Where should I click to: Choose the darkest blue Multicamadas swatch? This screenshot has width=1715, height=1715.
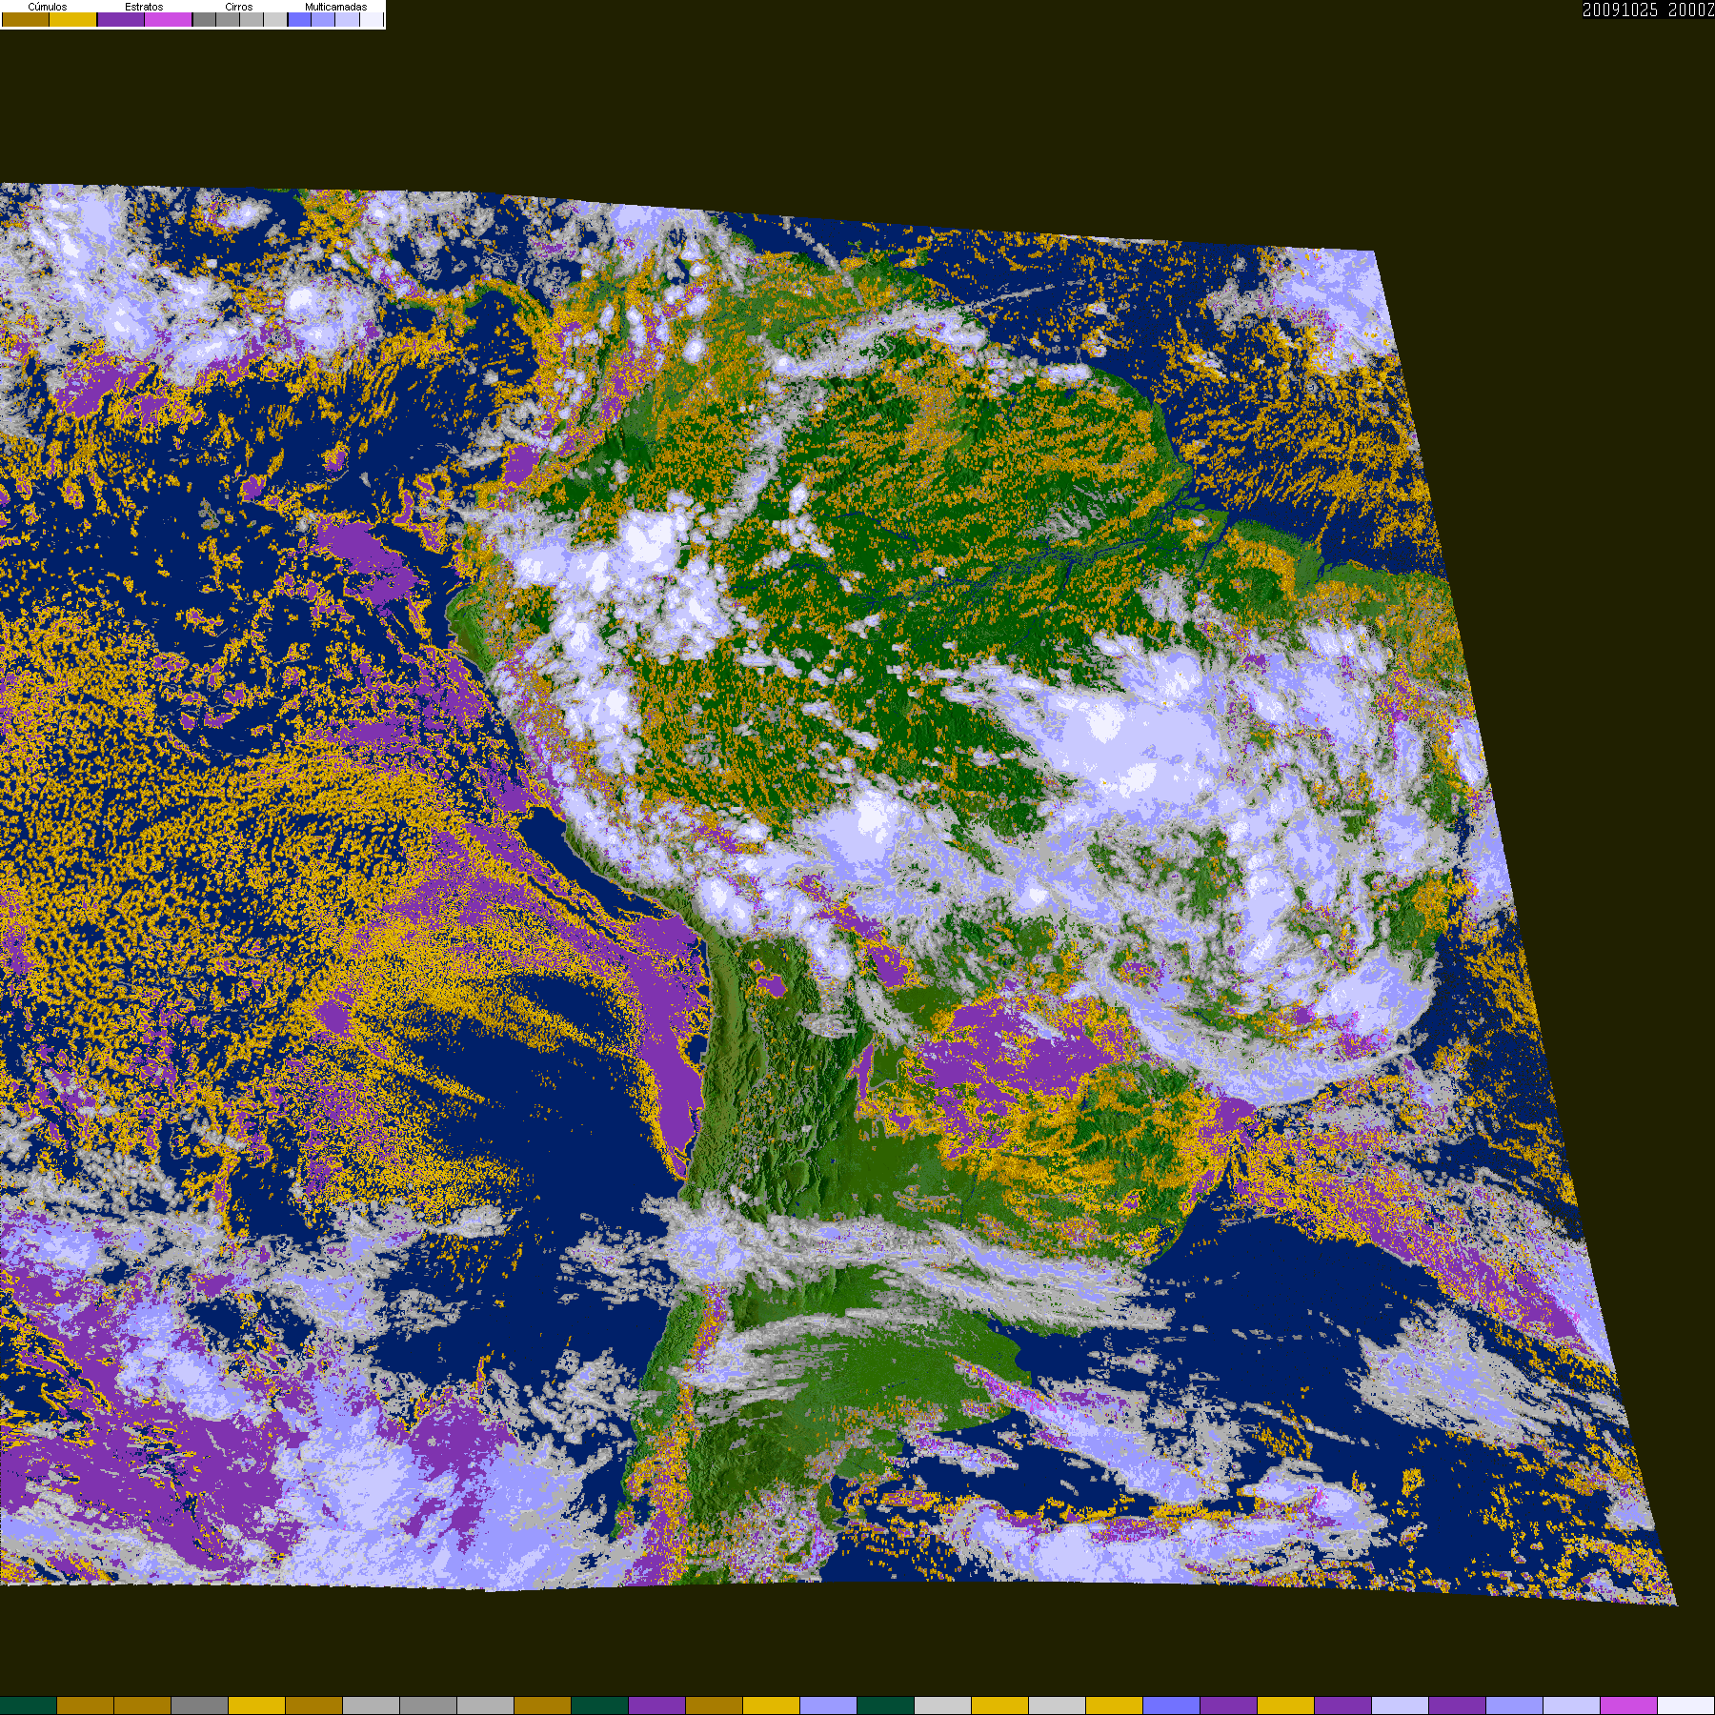click(299, 19)
